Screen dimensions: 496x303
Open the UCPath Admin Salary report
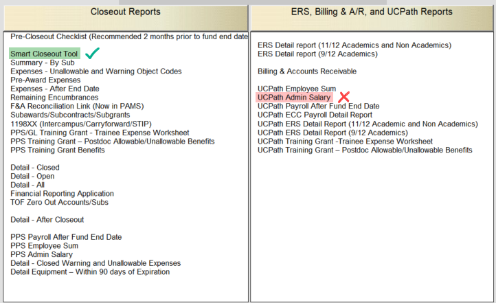click(294, 98)
